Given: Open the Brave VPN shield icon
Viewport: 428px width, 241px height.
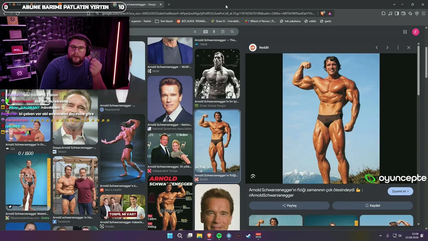Looking at the screenshot, I should (417, 13).
